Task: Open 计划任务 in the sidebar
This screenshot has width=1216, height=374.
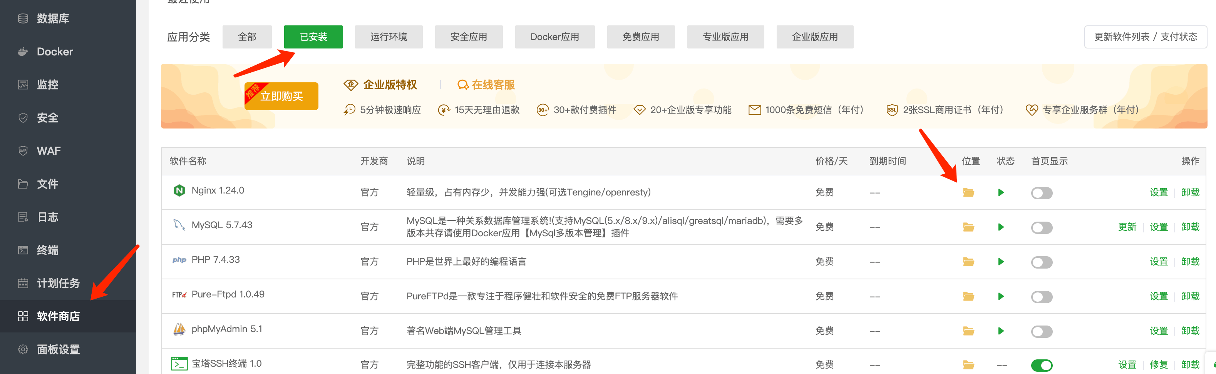Action: (x=68, y=283)
